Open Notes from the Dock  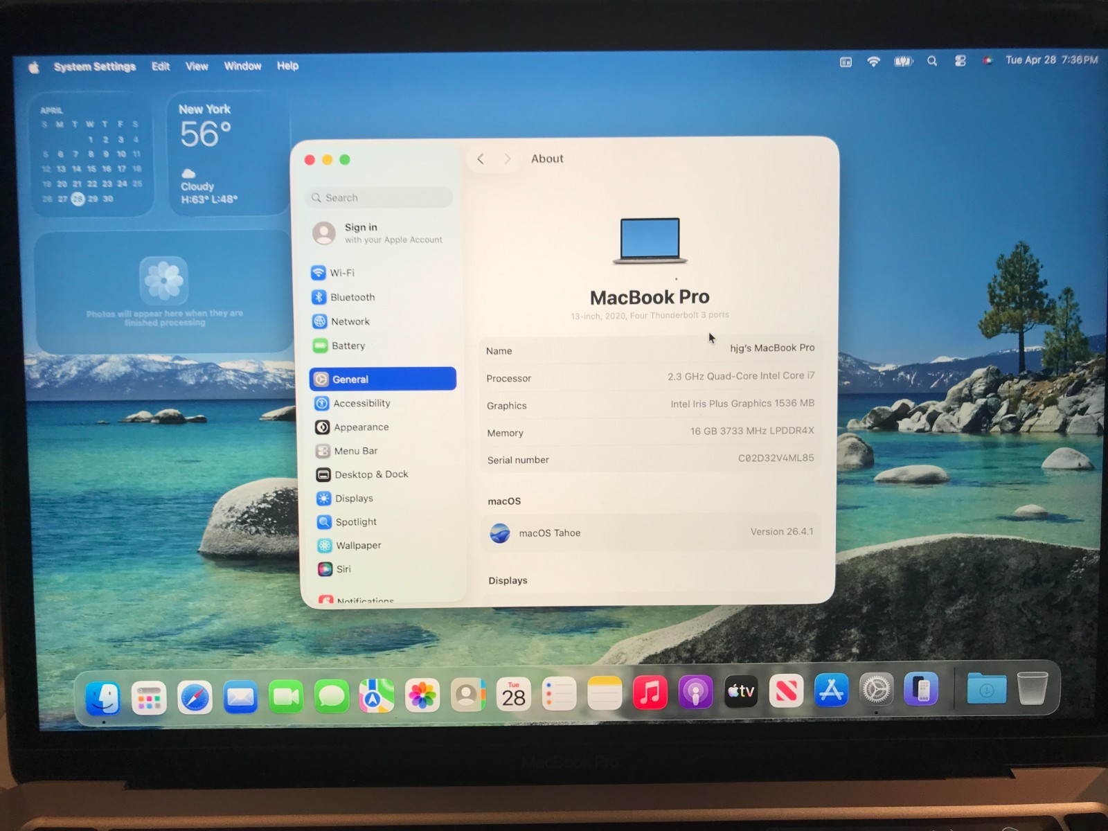pyautogui.click(x=605, y=692)
